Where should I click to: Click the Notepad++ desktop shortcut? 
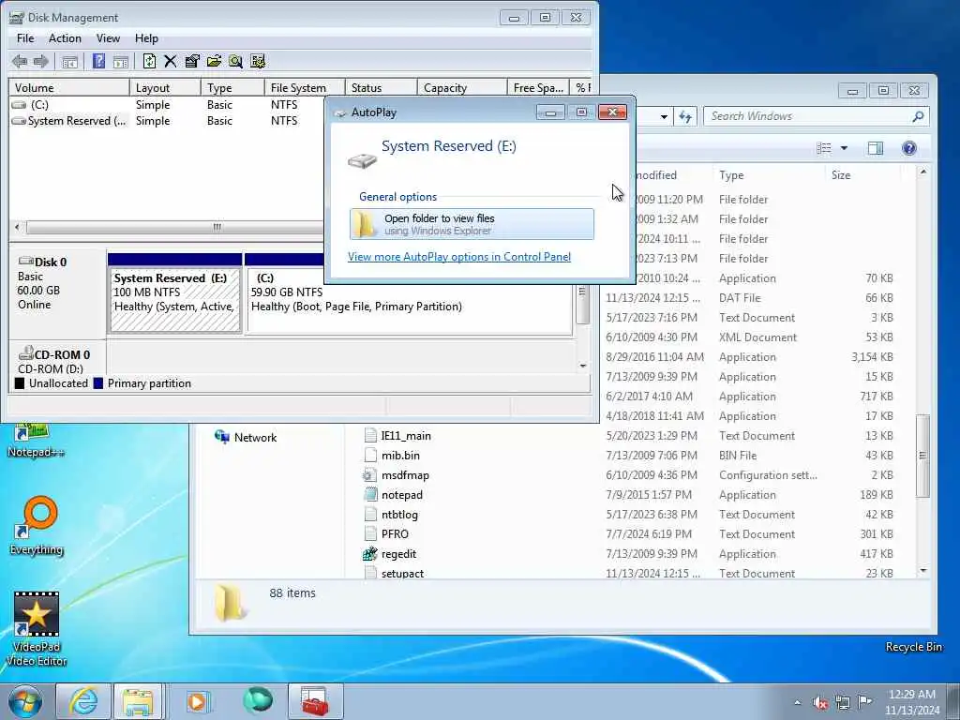click(x=36, y=440)
